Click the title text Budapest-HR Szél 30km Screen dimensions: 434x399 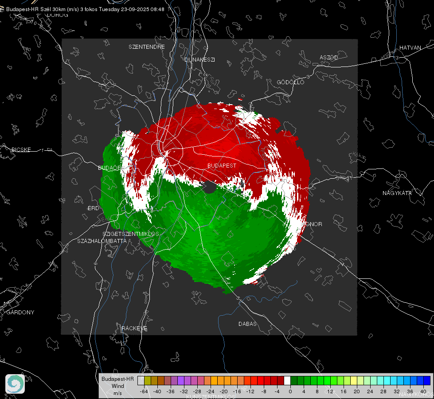coord(35,9)
